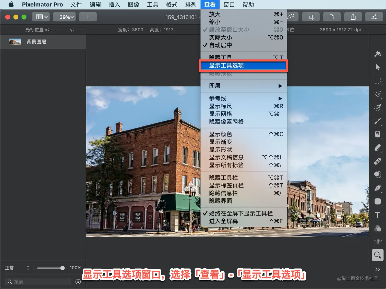Choose 实际大小 in the menu
Viewport: 386px width, 289px height.
pos(244,37)
